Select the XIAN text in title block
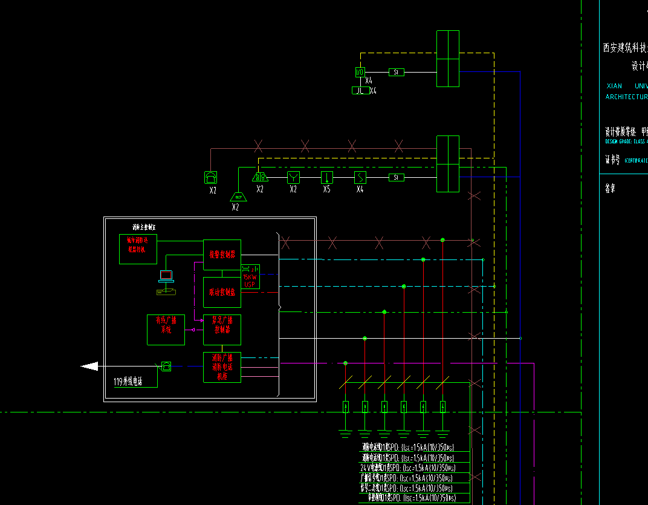648x505 pixels. click(x=614, y=86)
